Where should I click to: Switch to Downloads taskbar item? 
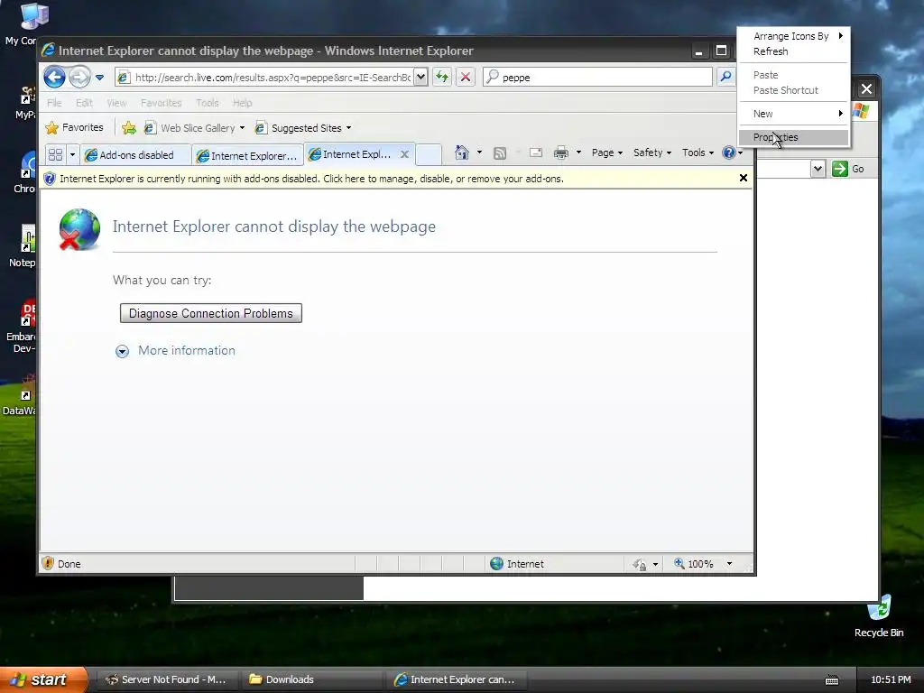point(312,679)
